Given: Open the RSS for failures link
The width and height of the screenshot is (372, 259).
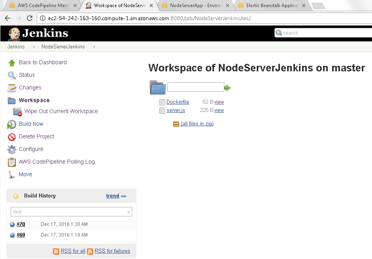Looking at the screenshot, I should pyautogui.click(x=113, y=251).
